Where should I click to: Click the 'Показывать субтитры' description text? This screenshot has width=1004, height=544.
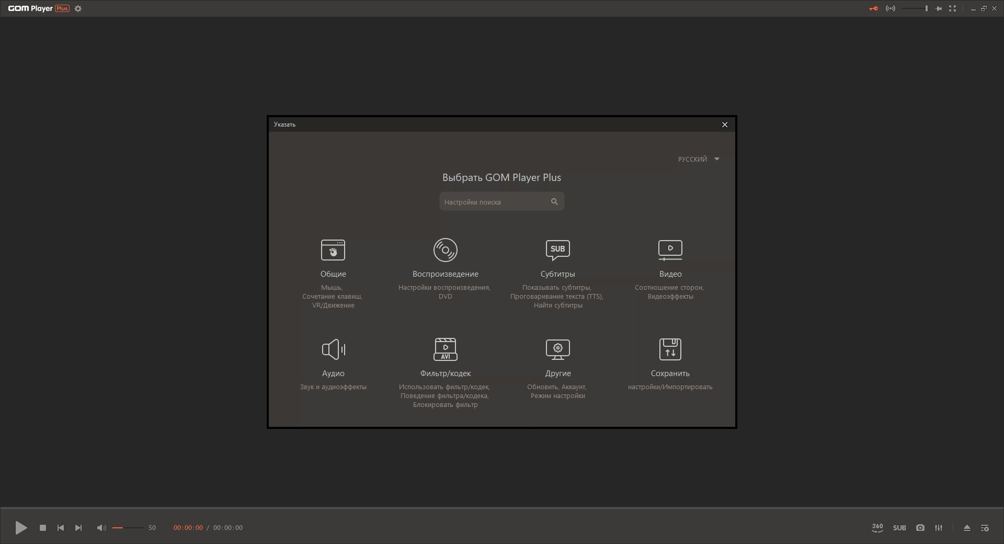click(x=556, y=288)
